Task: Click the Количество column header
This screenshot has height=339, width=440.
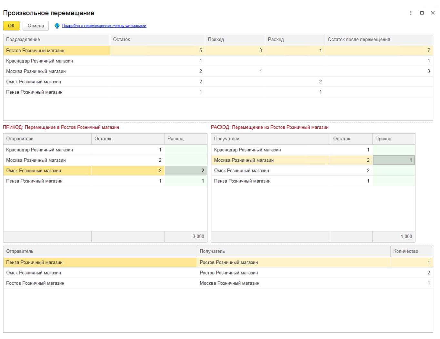Action: click(x=412, y=251)
